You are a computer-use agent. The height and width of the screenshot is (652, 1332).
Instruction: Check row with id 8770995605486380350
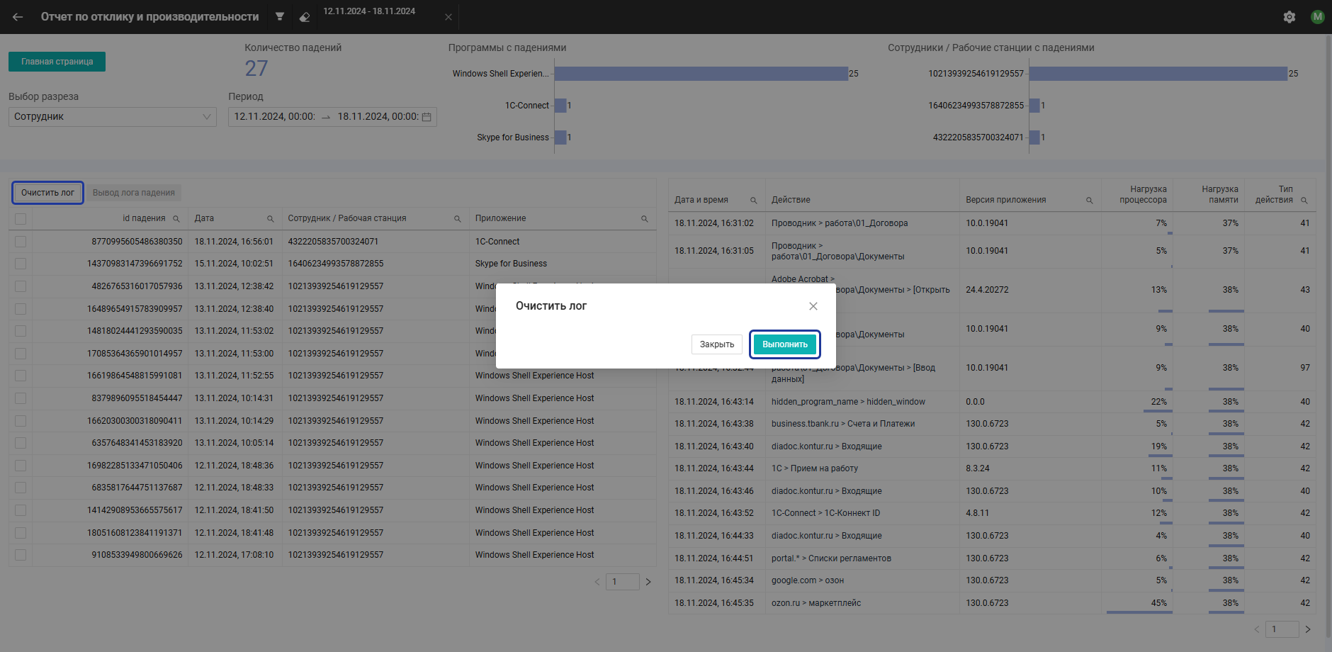21,242
